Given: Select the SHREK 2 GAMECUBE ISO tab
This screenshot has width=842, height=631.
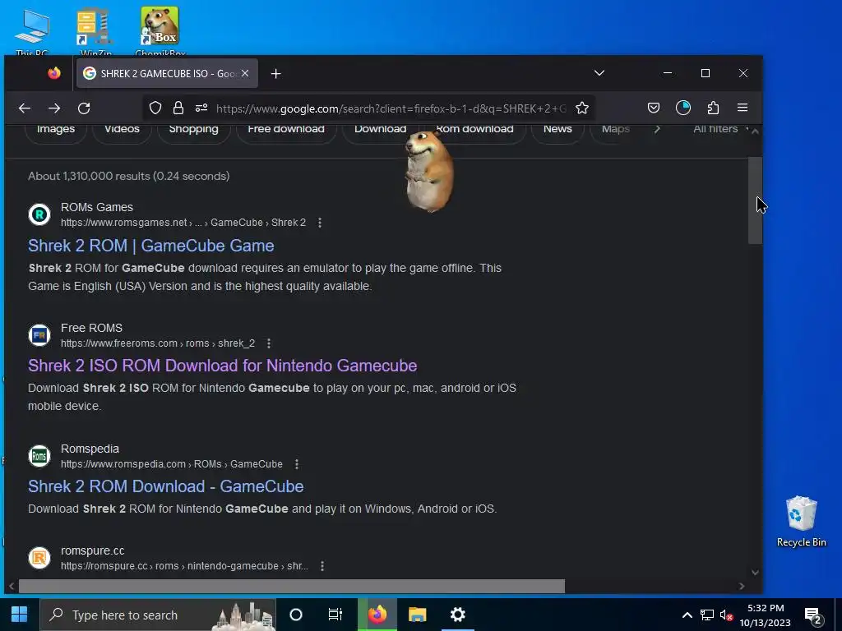Looking at the screenshot, I should (x=167, y=73).
